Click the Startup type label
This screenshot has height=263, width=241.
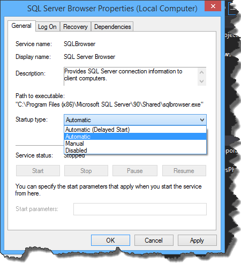32,119
